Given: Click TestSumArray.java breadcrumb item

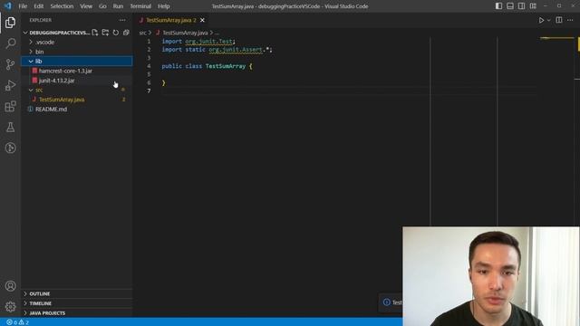Looking at the screenshot, I should coord(185,33).
